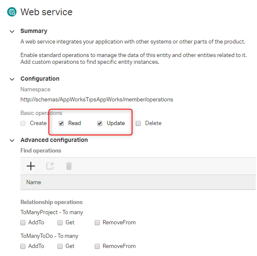Enable the Delete basic operation checkbox
257x256 pixels.
pos(138,123)
